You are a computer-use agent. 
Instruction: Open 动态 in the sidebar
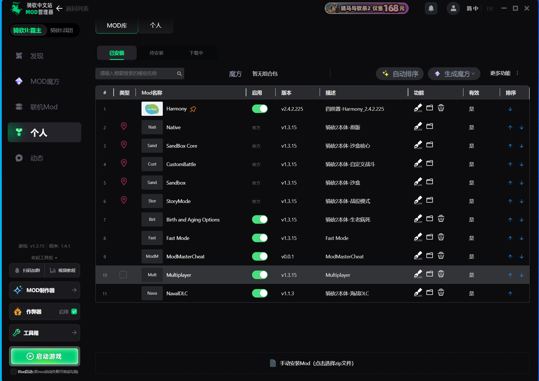coord(44,158)
